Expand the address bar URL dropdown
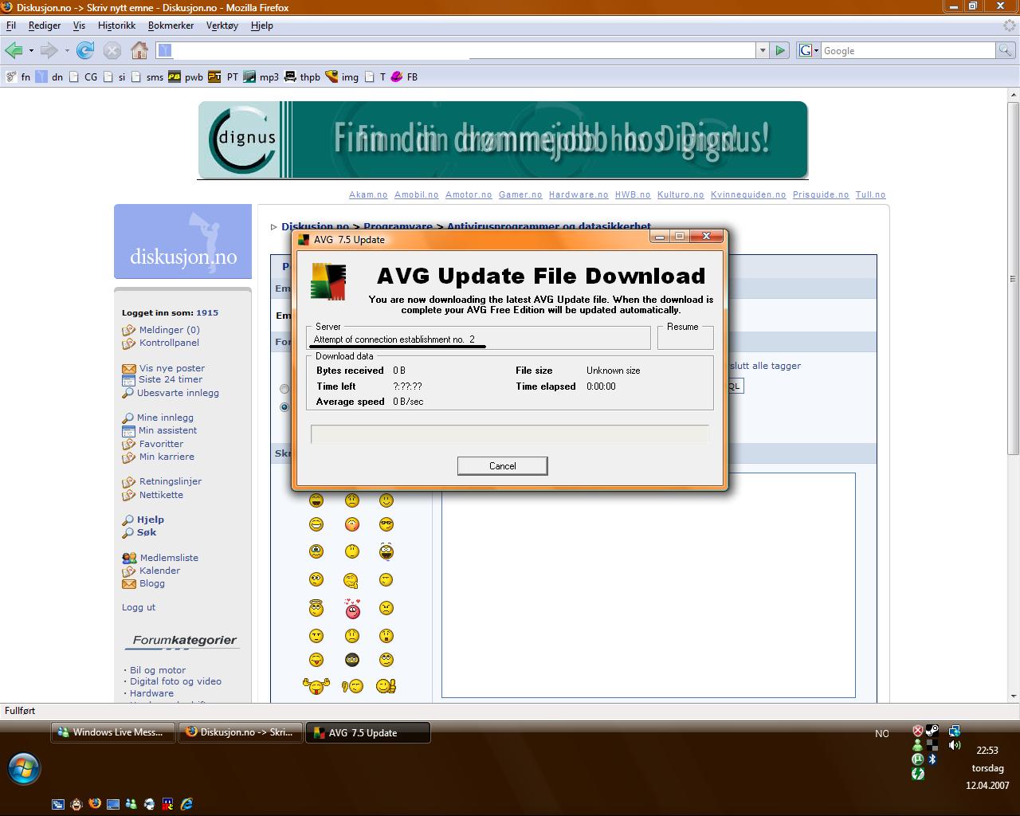The image size is (1020, 816). [x=763, y=50]
